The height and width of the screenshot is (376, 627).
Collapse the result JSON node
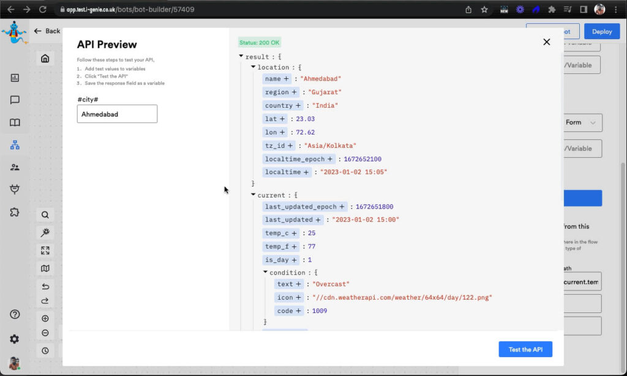click(x=241, y=56)
